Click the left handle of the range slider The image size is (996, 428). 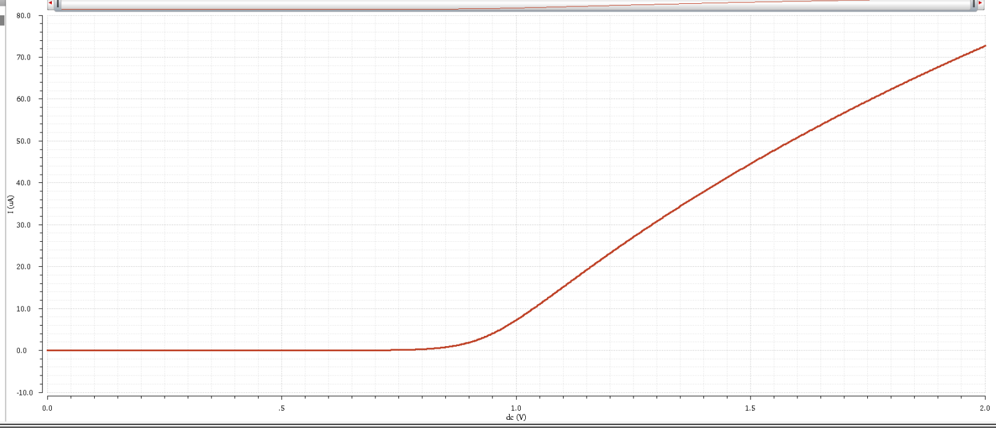click(57, 4)
